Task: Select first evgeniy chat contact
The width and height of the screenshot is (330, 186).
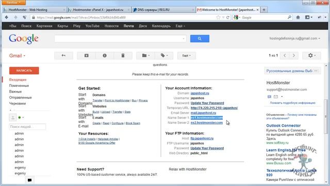Action: click(20, 167)
